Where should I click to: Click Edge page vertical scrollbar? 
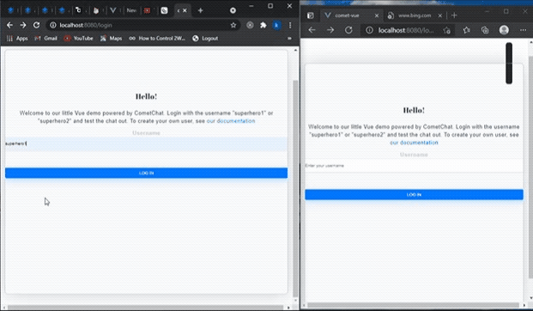530,167
